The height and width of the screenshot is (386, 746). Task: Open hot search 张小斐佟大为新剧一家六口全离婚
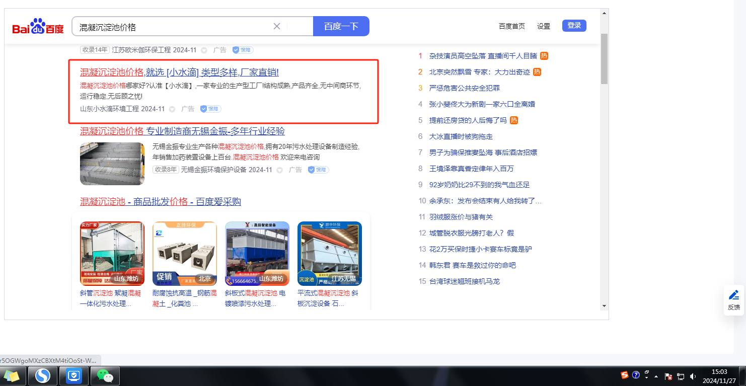(x=482, y=104)
